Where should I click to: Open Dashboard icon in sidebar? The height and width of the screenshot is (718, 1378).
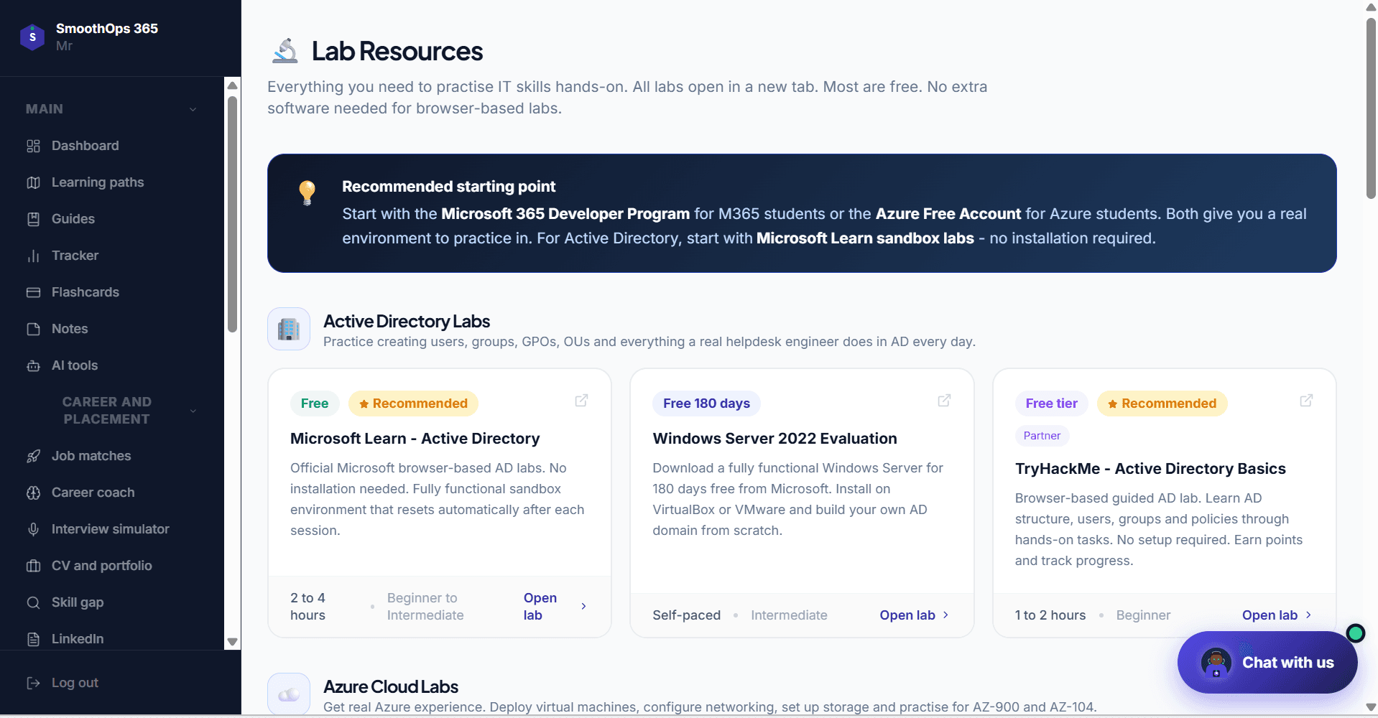tap(33, 146)
